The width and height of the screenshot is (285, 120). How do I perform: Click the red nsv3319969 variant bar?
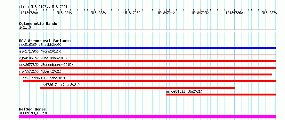pos(149,81)
